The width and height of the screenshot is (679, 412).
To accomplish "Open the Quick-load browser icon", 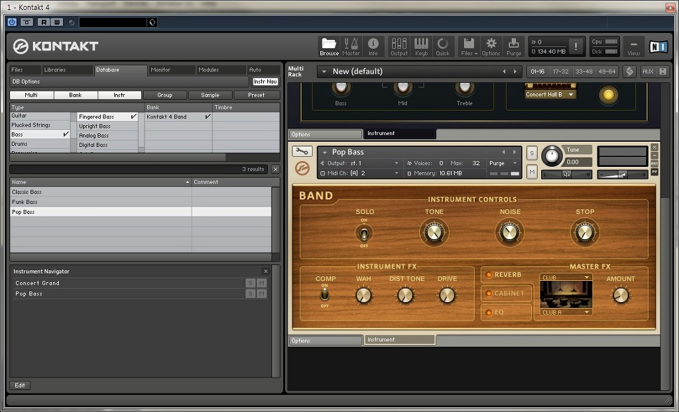I will point(442,46).
